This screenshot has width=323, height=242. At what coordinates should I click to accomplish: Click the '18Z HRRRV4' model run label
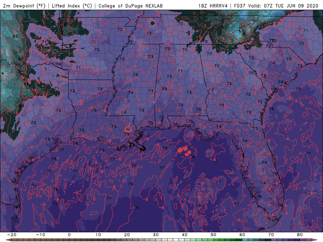point(213,6)
